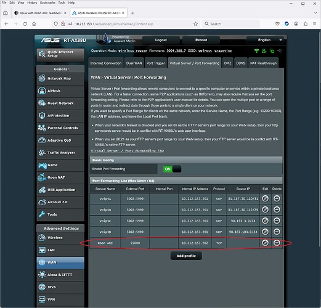Open AiCloud 2.0 page
321x308 pixels.
point(60,202)
